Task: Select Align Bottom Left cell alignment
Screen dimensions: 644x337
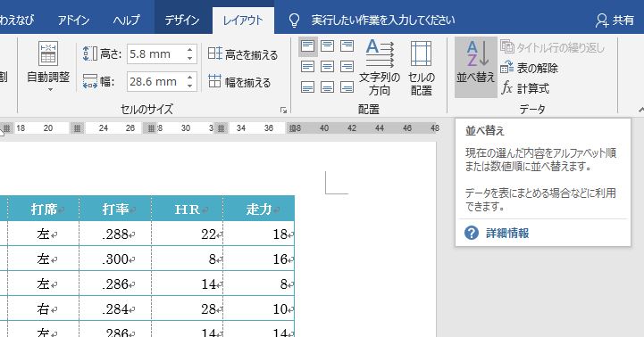Action: click(x=307, y=86)
